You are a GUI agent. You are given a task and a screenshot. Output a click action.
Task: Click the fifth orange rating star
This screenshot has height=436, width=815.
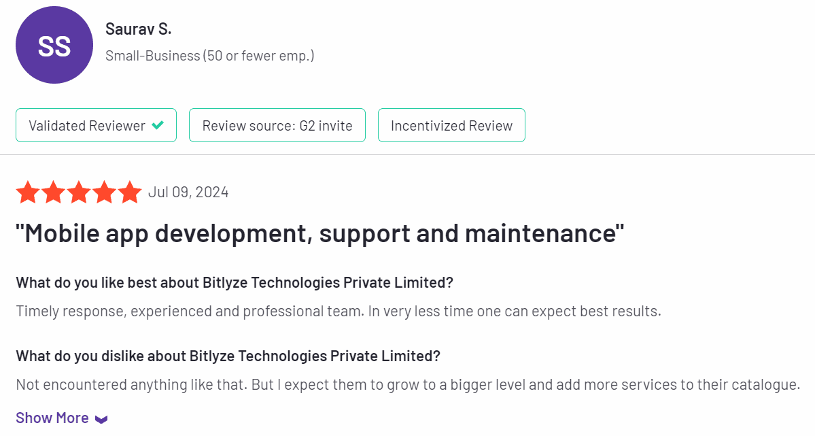point(130,192)
